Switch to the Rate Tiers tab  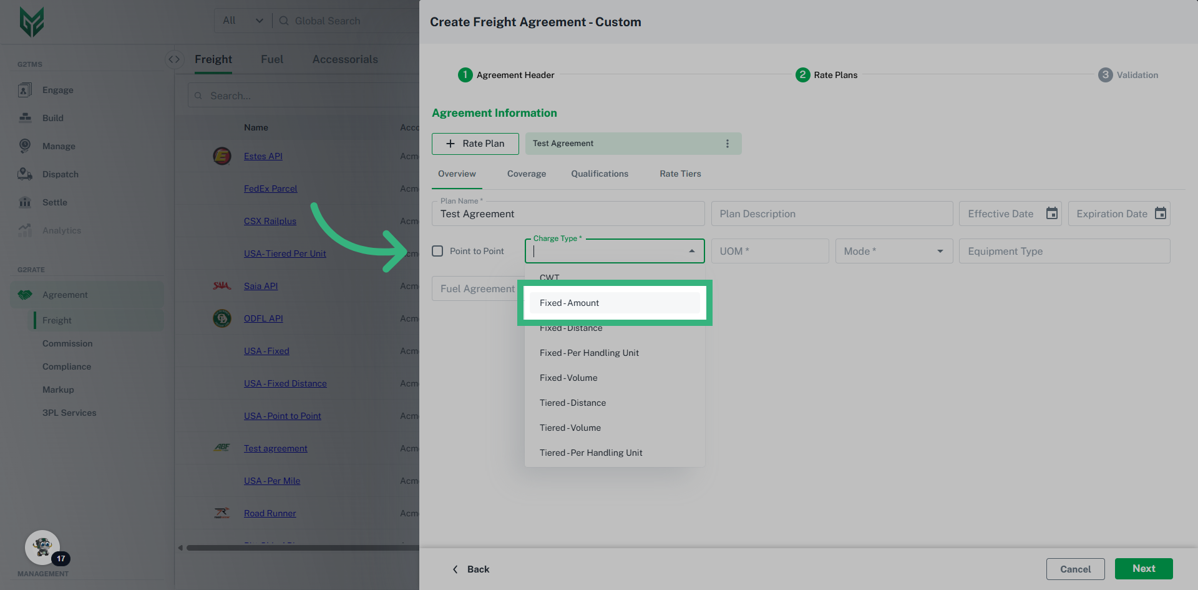(x=680, y=174)
